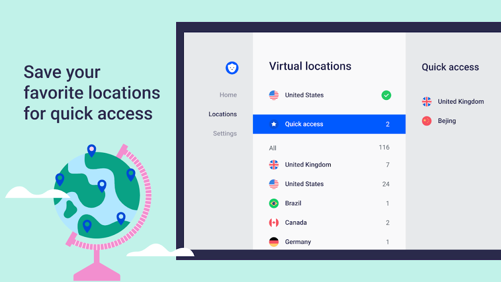This screenshot has width=501, height=282.
Task: Go to Settings in the sidebar
Action: (225, 134)
